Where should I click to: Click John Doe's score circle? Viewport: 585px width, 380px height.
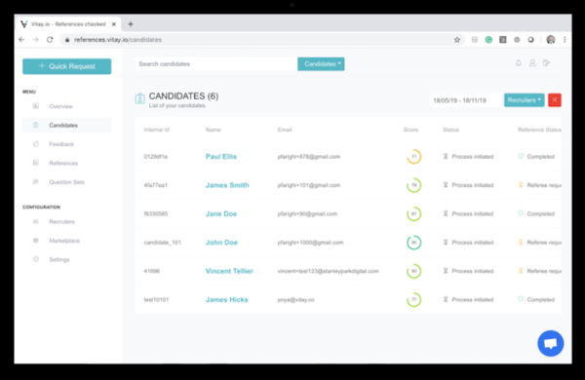pos(413,243)
